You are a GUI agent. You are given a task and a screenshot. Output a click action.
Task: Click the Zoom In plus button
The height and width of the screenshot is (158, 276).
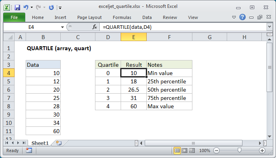click(x=262, y=150)
